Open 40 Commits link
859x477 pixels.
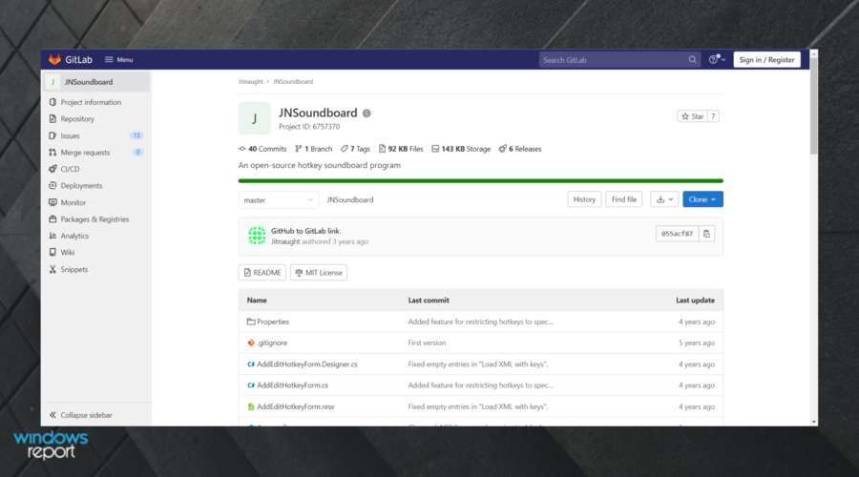click(x=262, y=149)
